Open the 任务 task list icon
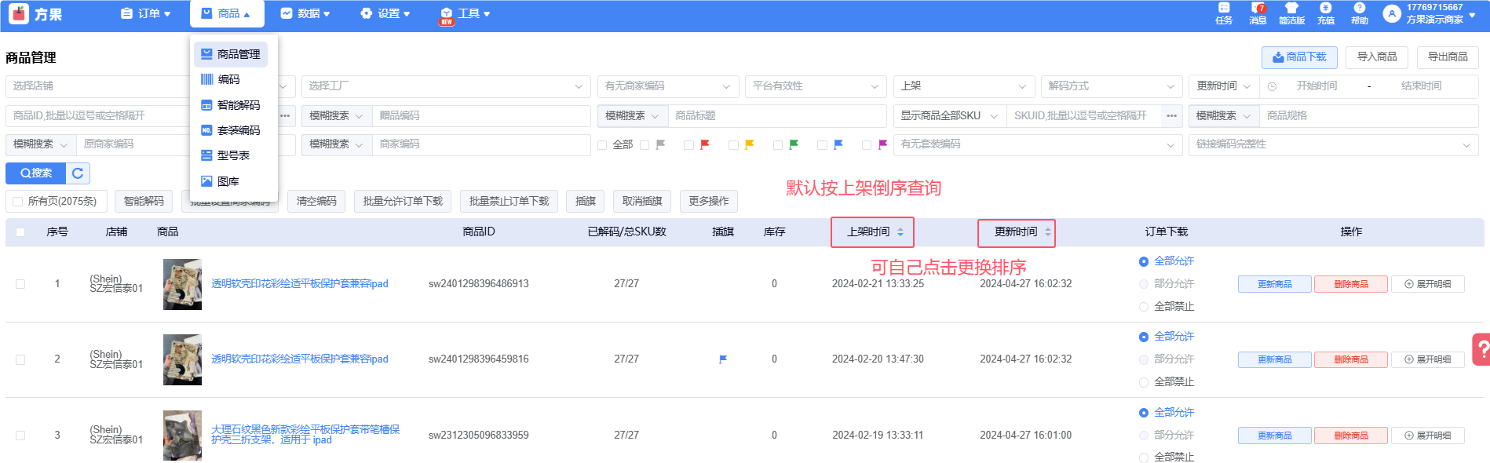The height and width of the screenshot is (463, 1490). (1224, 13)
